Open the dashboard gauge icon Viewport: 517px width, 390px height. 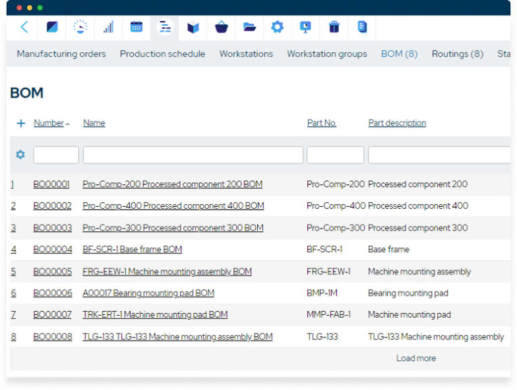80,27
